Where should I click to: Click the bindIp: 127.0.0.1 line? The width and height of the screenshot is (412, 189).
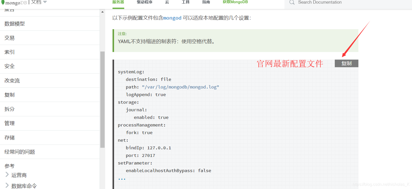tap(148, 148)
